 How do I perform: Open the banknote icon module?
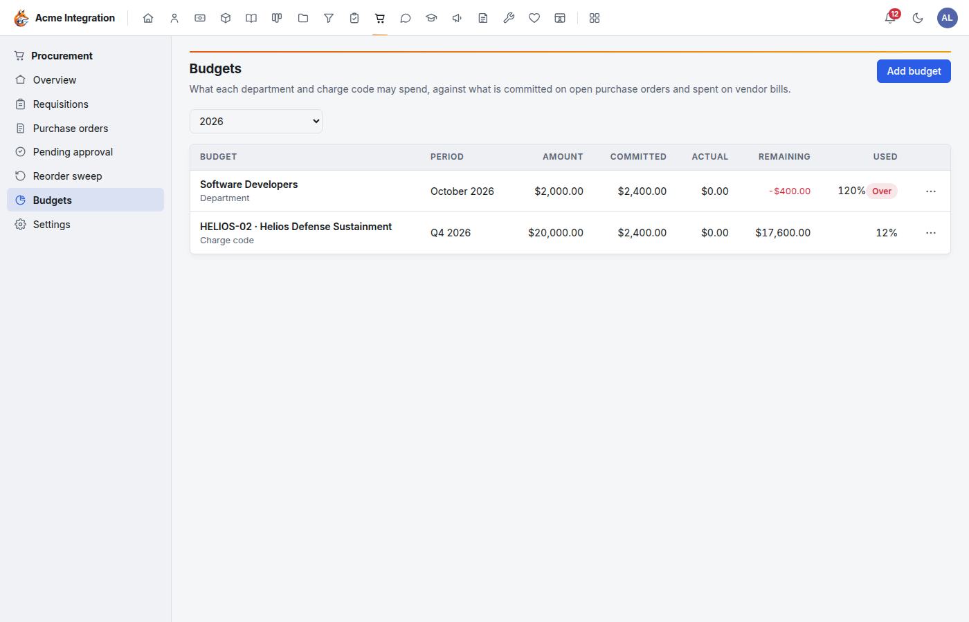coord(200,18)
